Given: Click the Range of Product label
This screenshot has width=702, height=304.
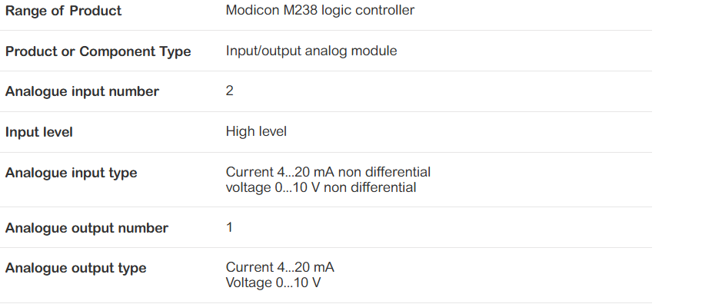Looking at the screenshot, I should click(x=63, y=11).
